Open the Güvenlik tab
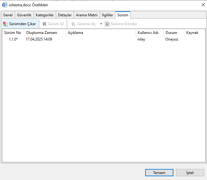The width and height of the screenshot is (207, 180). 24,15
